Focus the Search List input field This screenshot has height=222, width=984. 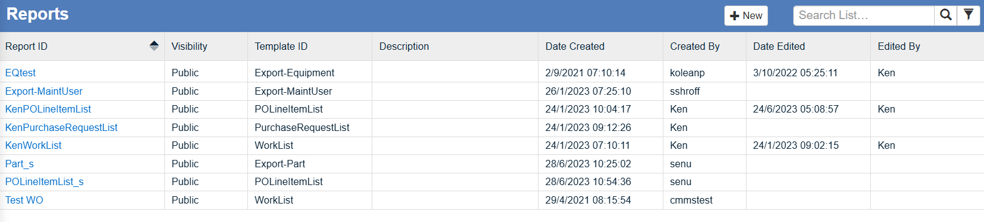click(863, 15)
